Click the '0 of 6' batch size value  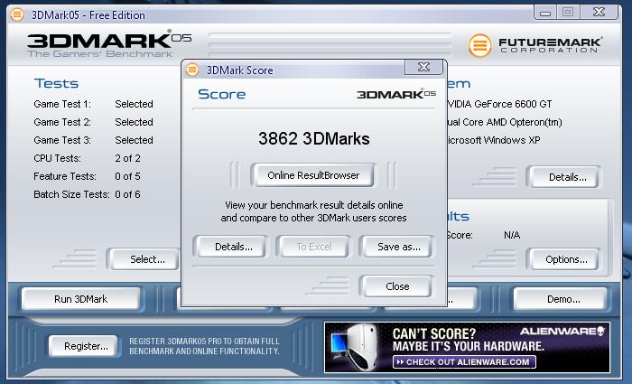[128, 194]
